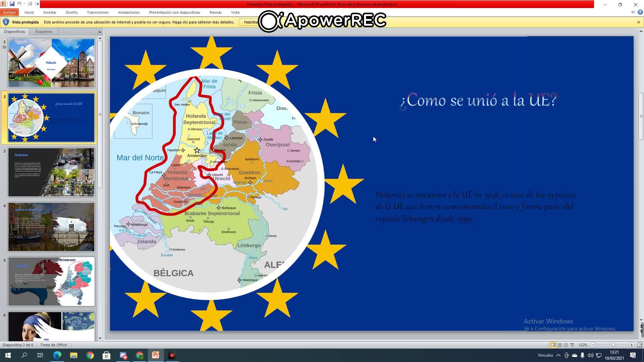Image resolution: width=644 pixels, height=362 pixels.
Task: Switch to the Esquema pane tab
Action: click(x=44, y=32)
